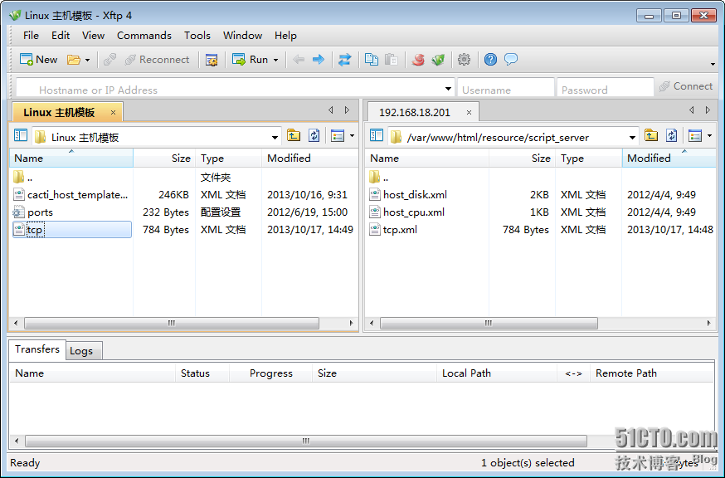The height and width of the screenshot is (478, 725).
Task: Click the Run button
Action: (x=251, y=60)
